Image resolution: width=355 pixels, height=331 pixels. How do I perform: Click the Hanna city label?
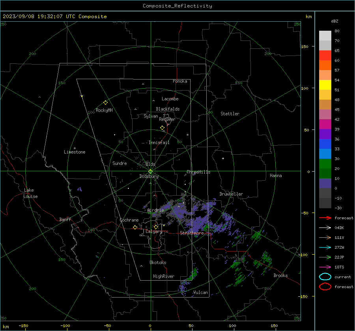point(276,176)
